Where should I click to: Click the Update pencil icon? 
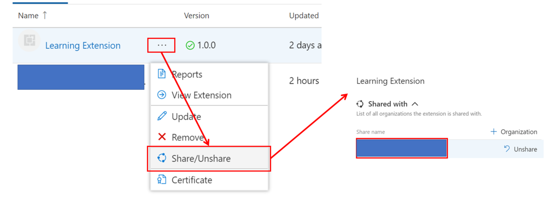pos(162,116)
